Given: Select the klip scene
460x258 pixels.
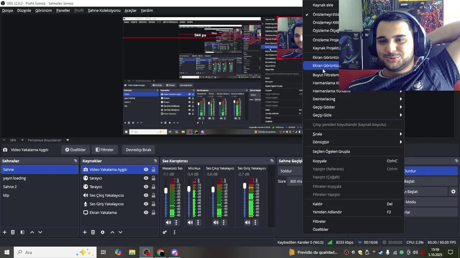Looking at the screenshot, I should tap(40, 195).
